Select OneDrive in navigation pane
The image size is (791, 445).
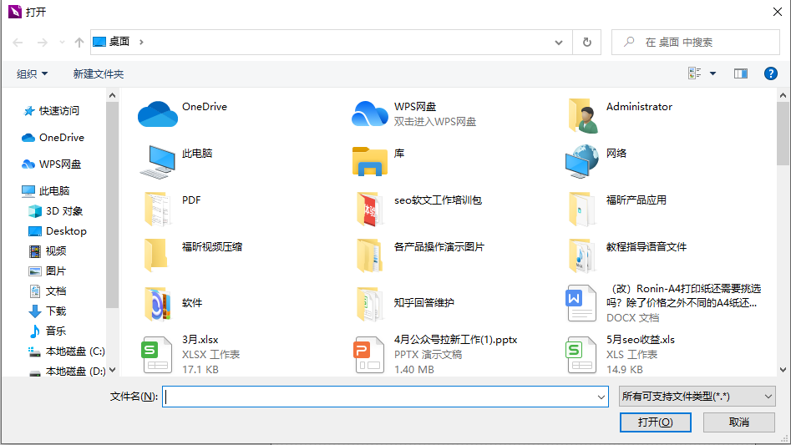tap(53, 138)
